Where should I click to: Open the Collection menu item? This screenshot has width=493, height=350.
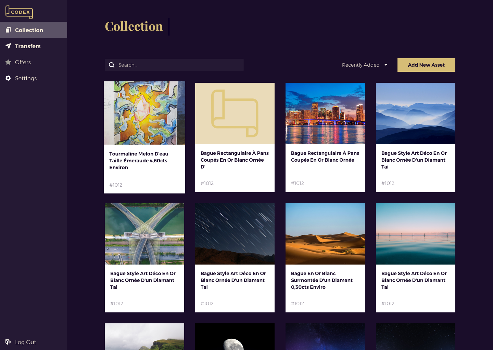(x=34, y=30)
